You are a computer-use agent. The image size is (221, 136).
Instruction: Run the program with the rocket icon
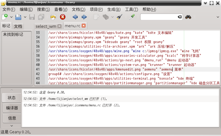(x=119, y=17)
